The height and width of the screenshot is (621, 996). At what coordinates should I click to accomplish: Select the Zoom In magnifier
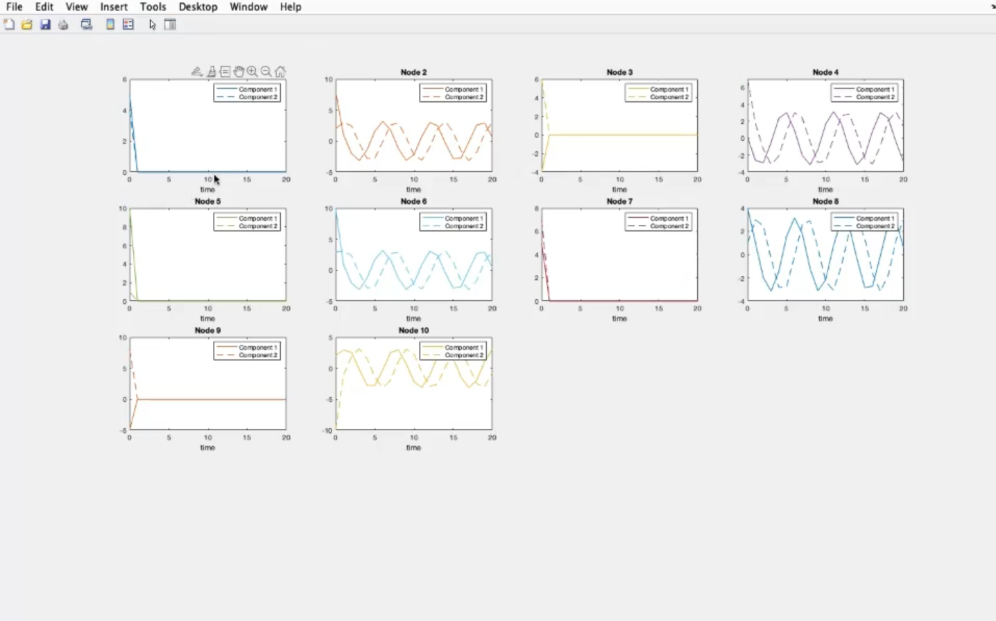click(252, 71)
